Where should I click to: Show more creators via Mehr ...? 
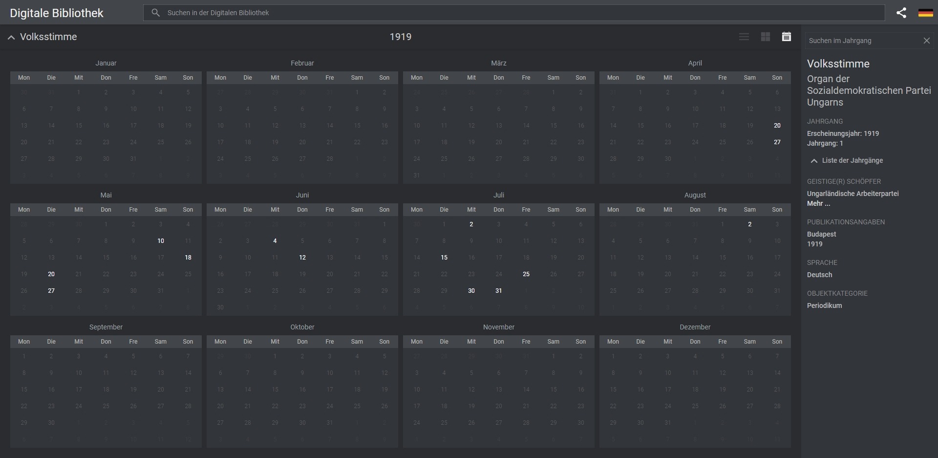tap(818, 203)
